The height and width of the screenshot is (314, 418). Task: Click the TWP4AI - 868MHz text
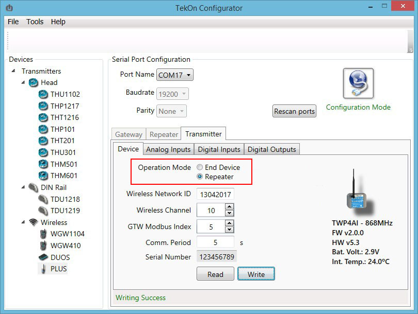click(362, 223)
